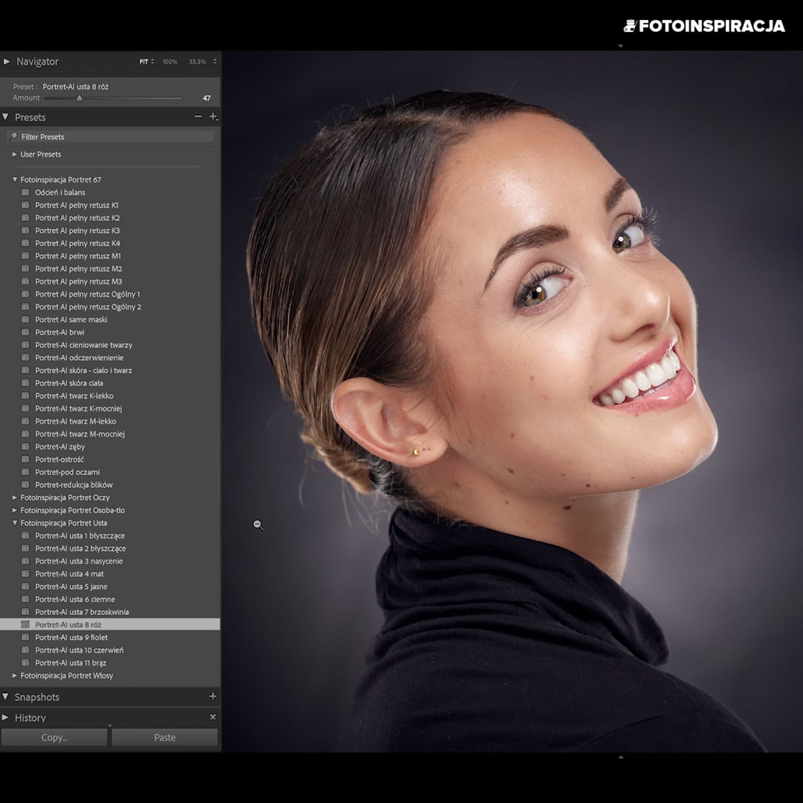
Task: Clear history with the X icon
Action: point(213,717)
